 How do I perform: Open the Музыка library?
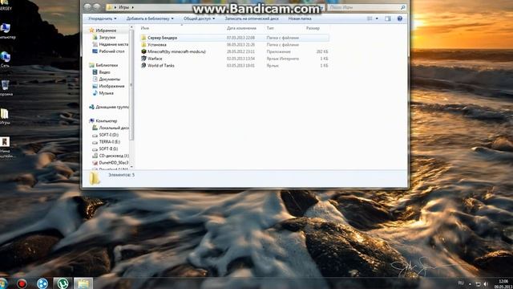[x=106, y=93]
